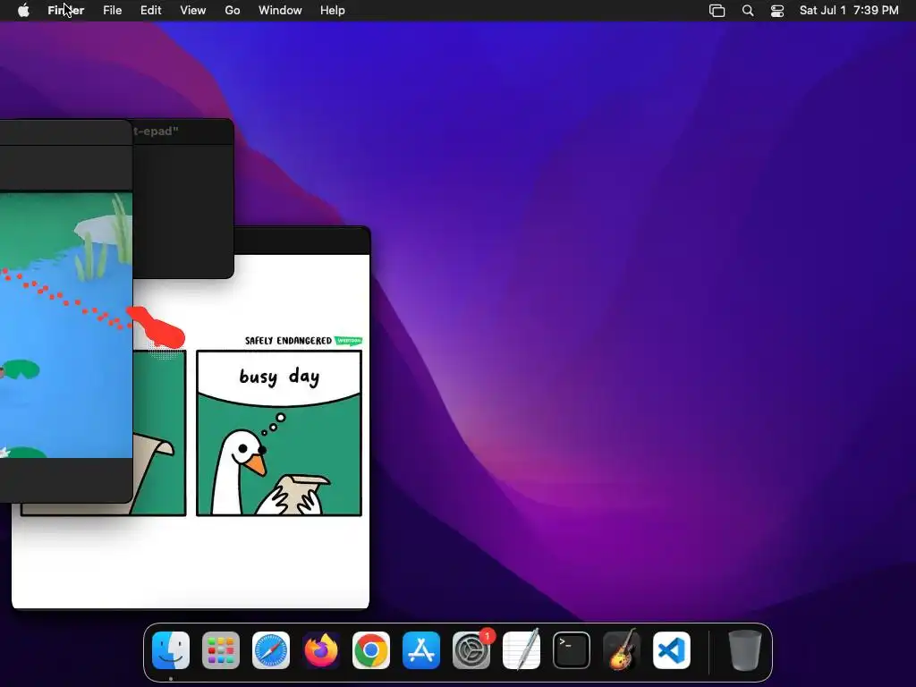This screenshot has width=916, height=687.
Task: Open System Preferences from the Dock
Action: tap(471, 650)
